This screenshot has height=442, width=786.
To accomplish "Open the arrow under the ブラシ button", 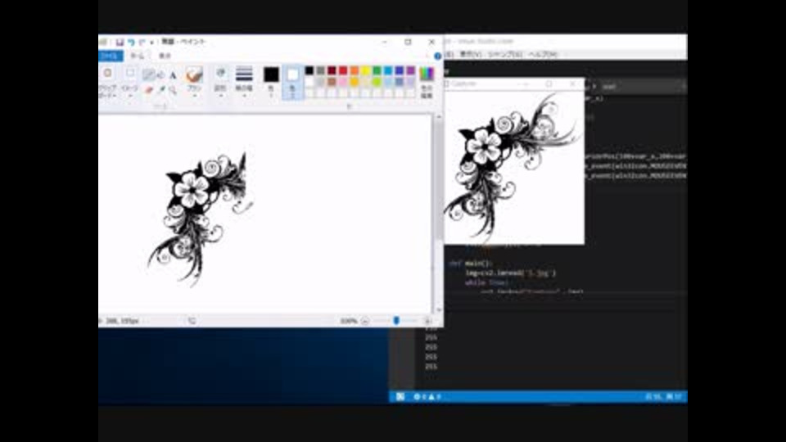I will click(x=194, y=96).
